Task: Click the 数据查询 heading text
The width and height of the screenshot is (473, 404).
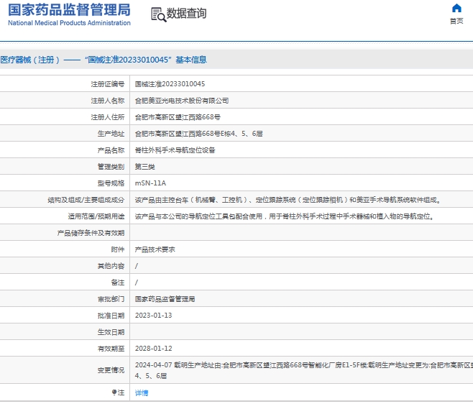Action: pyautogui.click(x=186, y=13)
